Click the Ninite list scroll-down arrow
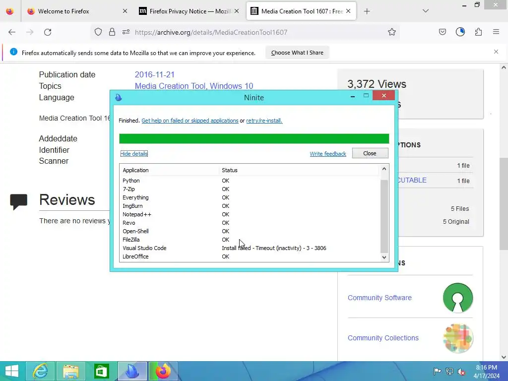The width and height of the screenshot is (508, 381). [384, 257]
